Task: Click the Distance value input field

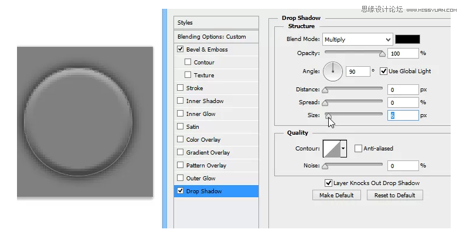Action: (403, 90)
